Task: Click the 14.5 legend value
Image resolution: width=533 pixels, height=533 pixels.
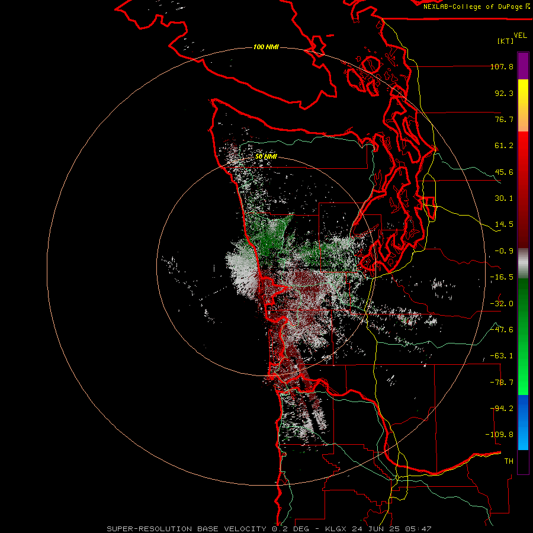Action: [504, 224]
